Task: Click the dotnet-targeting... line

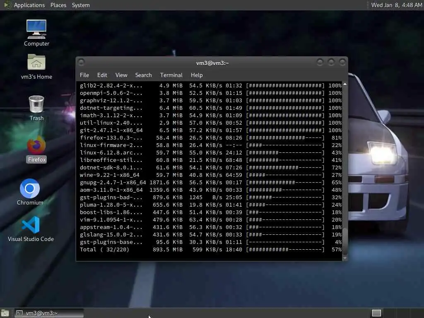Action: pos(211,108)
